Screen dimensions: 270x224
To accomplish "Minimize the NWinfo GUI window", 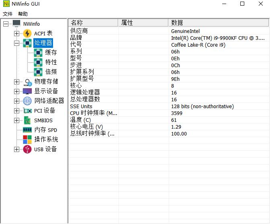I will pos(224,4).
